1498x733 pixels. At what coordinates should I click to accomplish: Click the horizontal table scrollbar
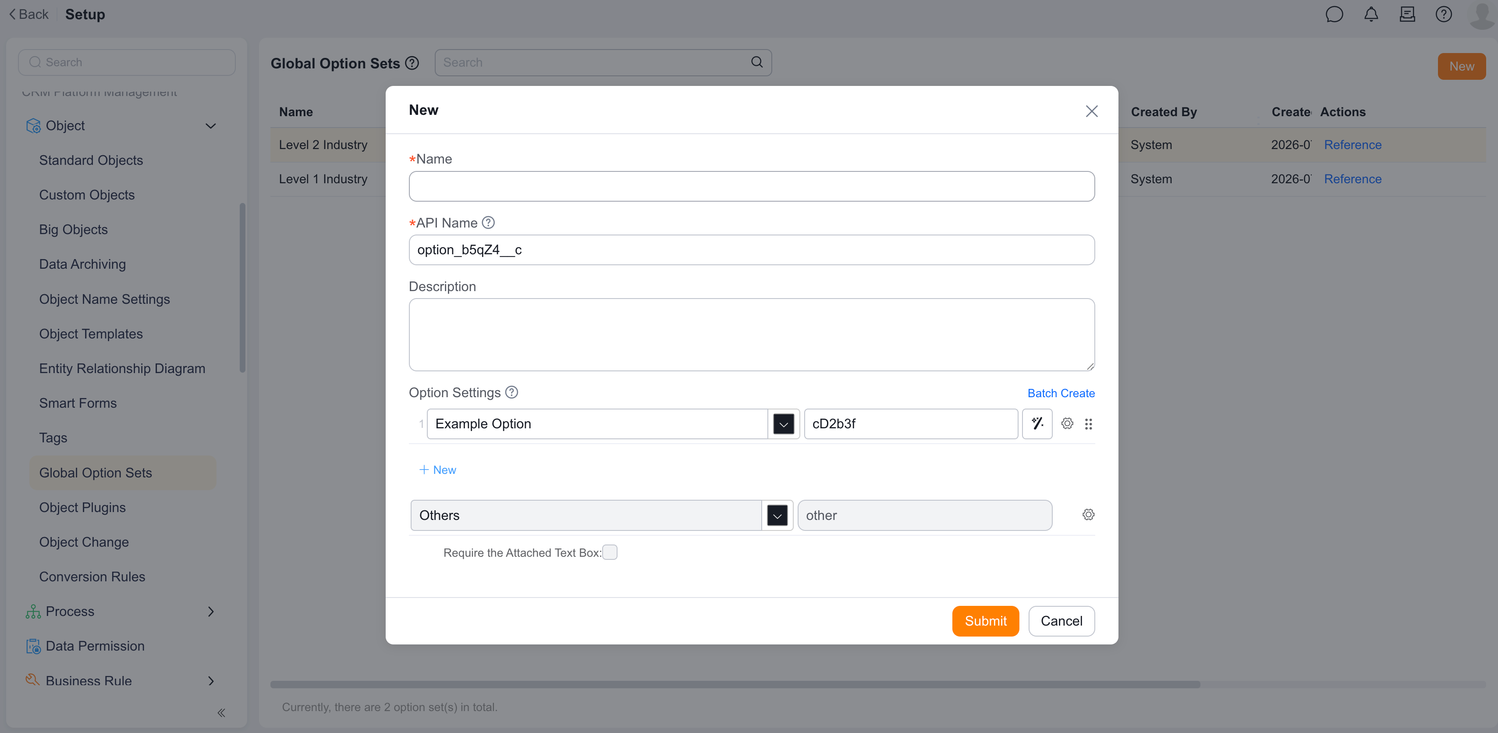pos(735,685)
